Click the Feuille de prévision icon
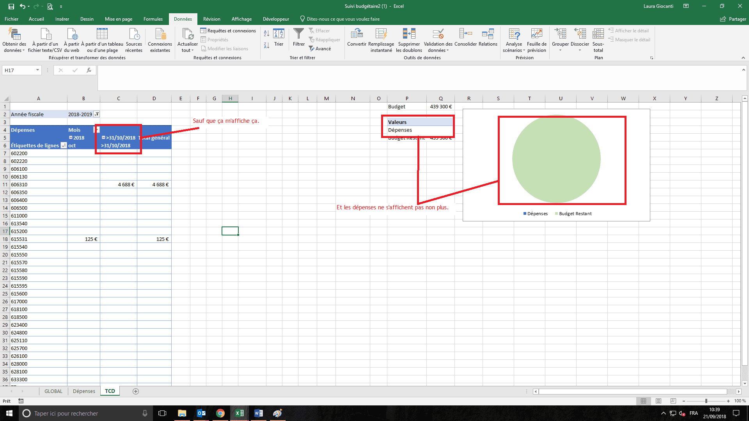Image resolution: width=749 pixels, height=421 pixels. [x=536, y=34]
